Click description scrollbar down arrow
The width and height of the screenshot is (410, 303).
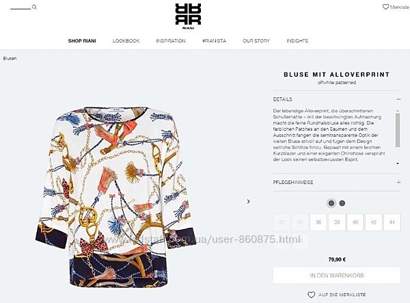[398, 163]
